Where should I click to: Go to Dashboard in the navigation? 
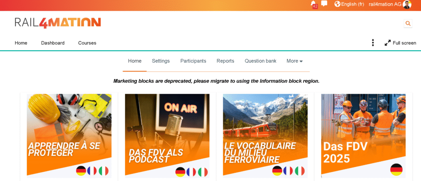(x=53, y=43)
